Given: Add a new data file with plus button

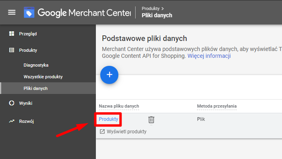Looking at the screenshot, I should [110, 75].
